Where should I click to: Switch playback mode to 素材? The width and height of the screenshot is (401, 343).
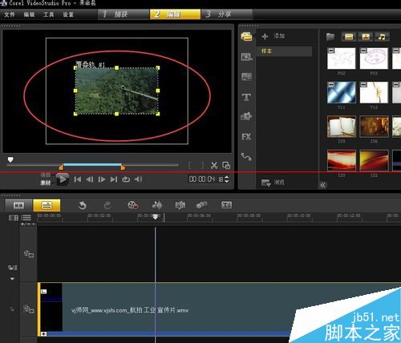(x=46, y=183)
